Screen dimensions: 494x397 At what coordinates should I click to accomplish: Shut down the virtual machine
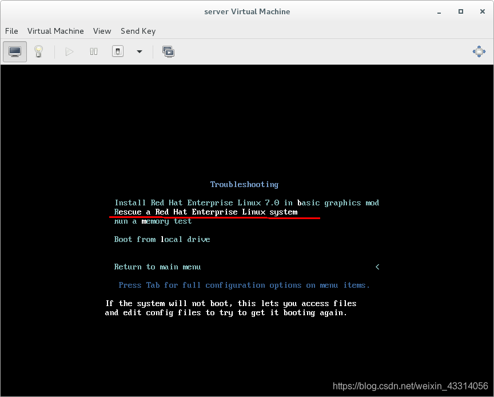tap(118, 51)
